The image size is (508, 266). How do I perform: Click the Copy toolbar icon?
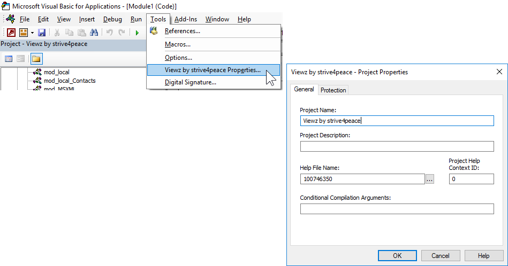coord(69,33)
